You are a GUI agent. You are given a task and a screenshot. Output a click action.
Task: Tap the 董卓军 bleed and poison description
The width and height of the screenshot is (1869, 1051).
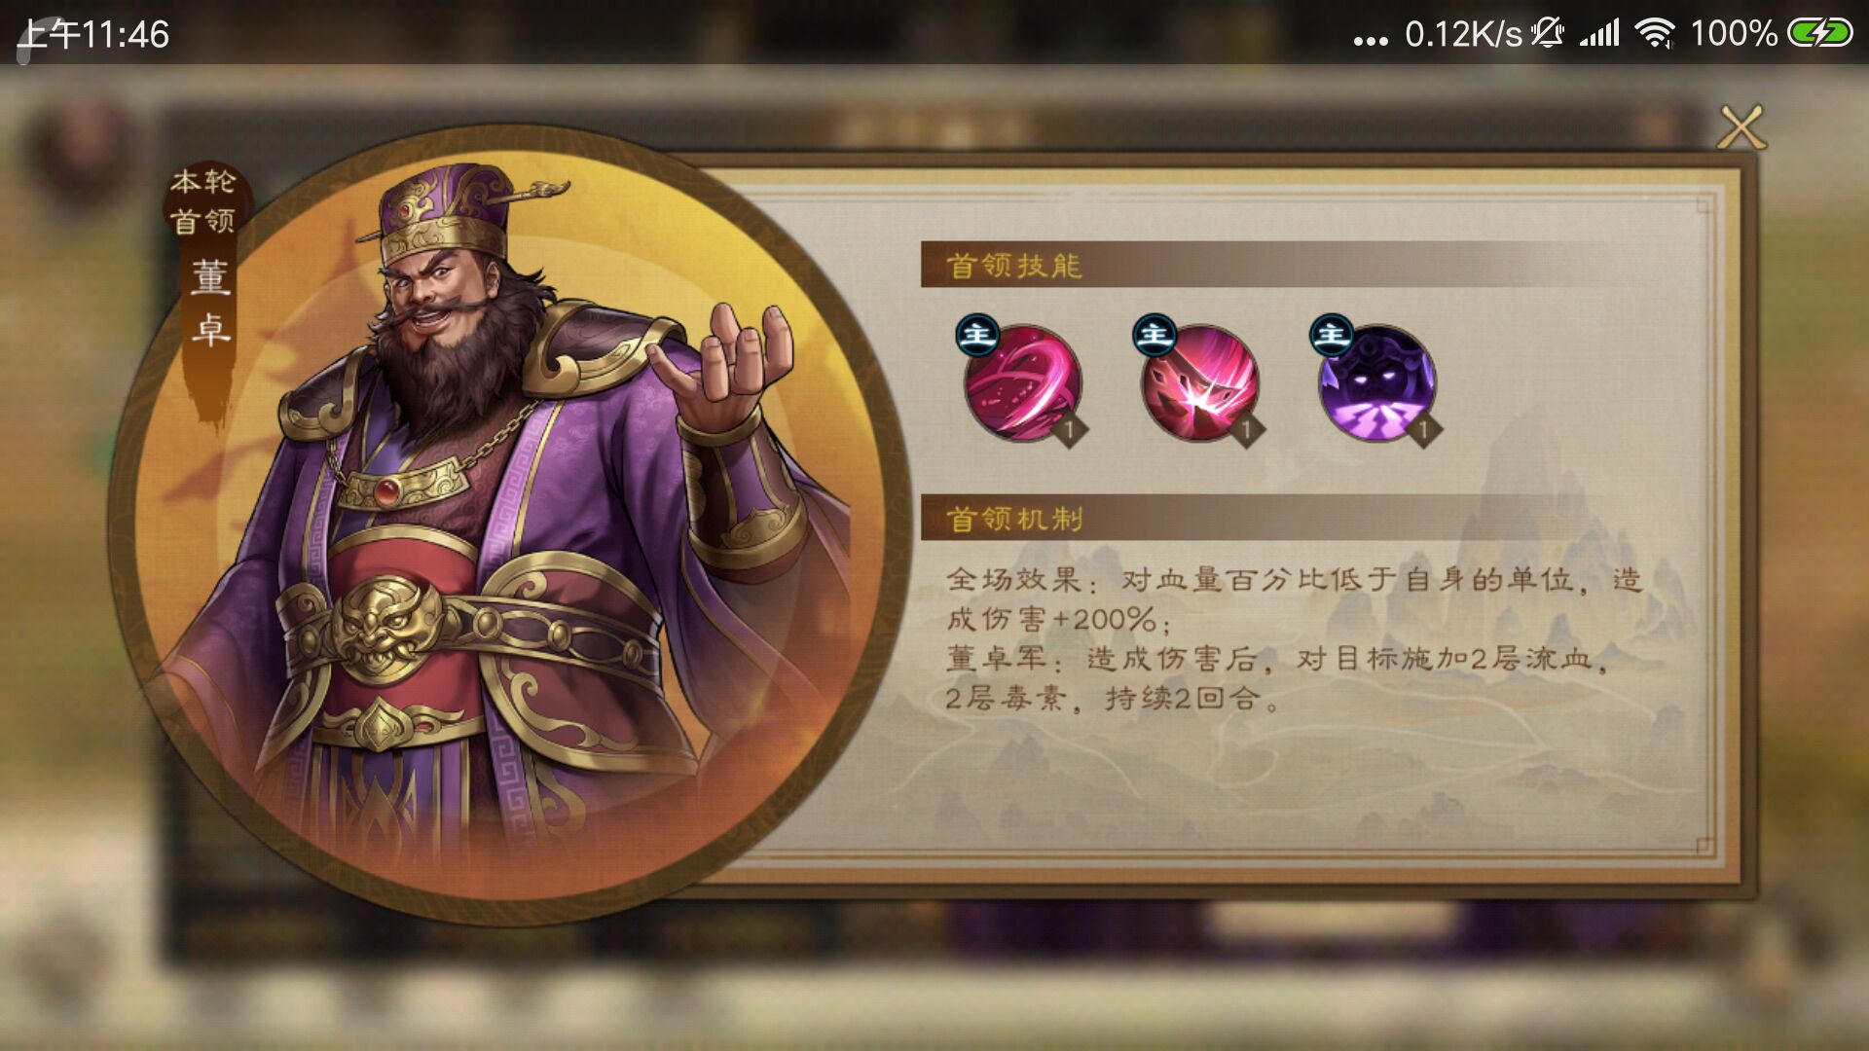[x=1277, y=678]
